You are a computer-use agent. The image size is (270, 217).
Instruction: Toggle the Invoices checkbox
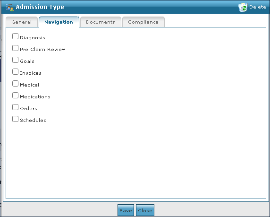point(15,71)
